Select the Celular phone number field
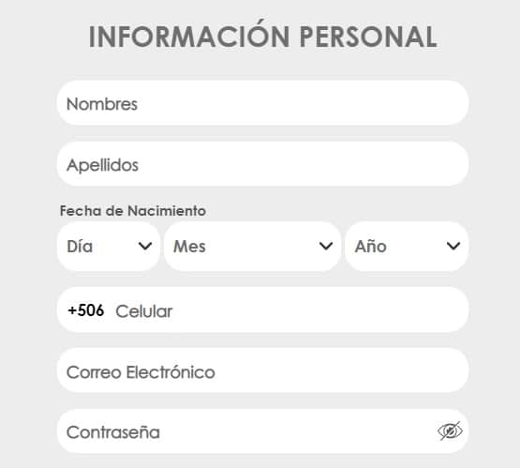The height and width of the screenshot is (468, 520). [x=263, y=309]
